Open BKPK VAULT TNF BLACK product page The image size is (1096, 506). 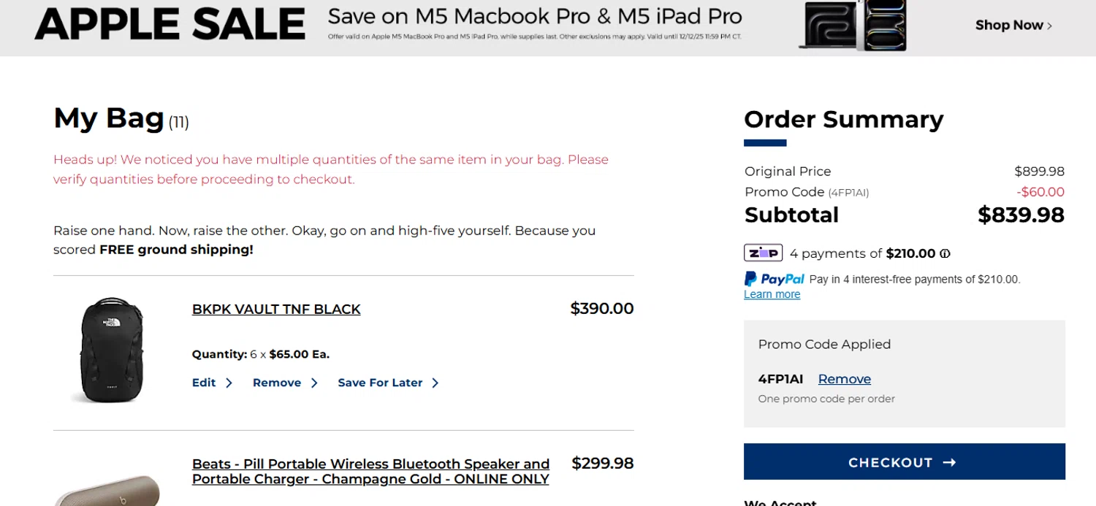[x=276, y=309]
